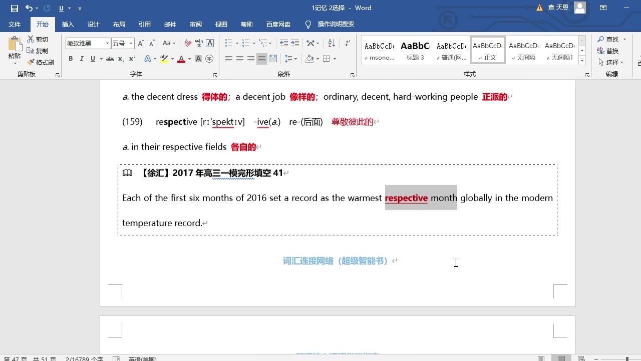Image resolution: width=641 pixels, height=361 pixels.
Task: Toggle Underline formatting
Action: [93, 59]
